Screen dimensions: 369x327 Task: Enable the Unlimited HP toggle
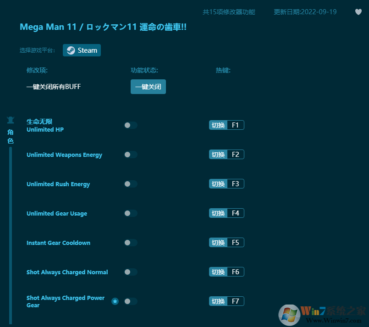(131, 125)
